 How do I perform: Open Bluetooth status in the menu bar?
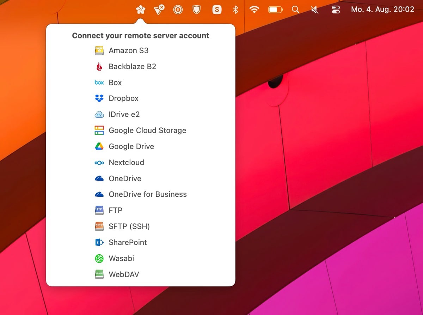point(235,10)
